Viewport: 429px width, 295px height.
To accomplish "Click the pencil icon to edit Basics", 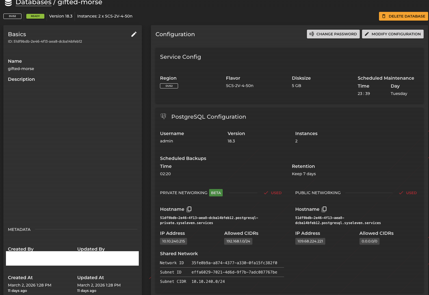I will [x=134, y=34].
